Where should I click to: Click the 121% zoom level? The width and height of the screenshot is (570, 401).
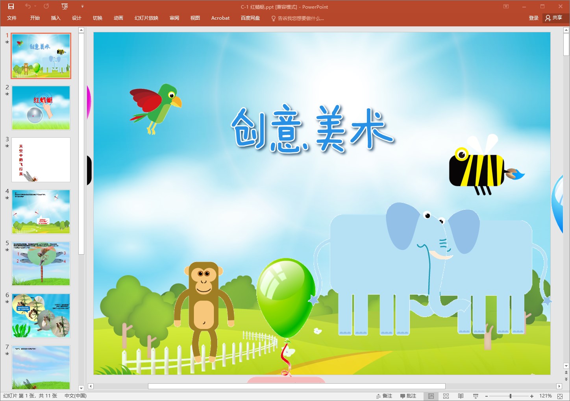[x=545, y=396]
